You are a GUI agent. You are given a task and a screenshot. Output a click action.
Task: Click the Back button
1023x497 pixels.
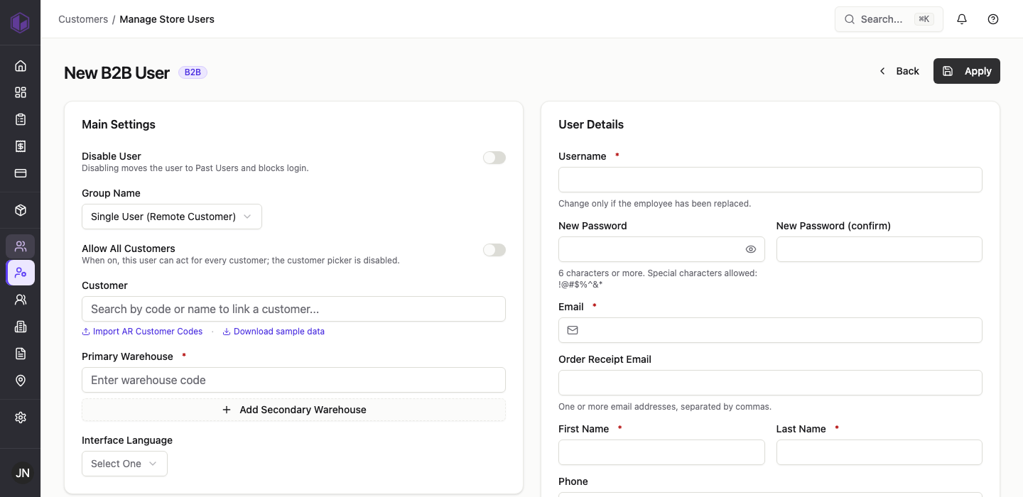(x=899, y=71)
